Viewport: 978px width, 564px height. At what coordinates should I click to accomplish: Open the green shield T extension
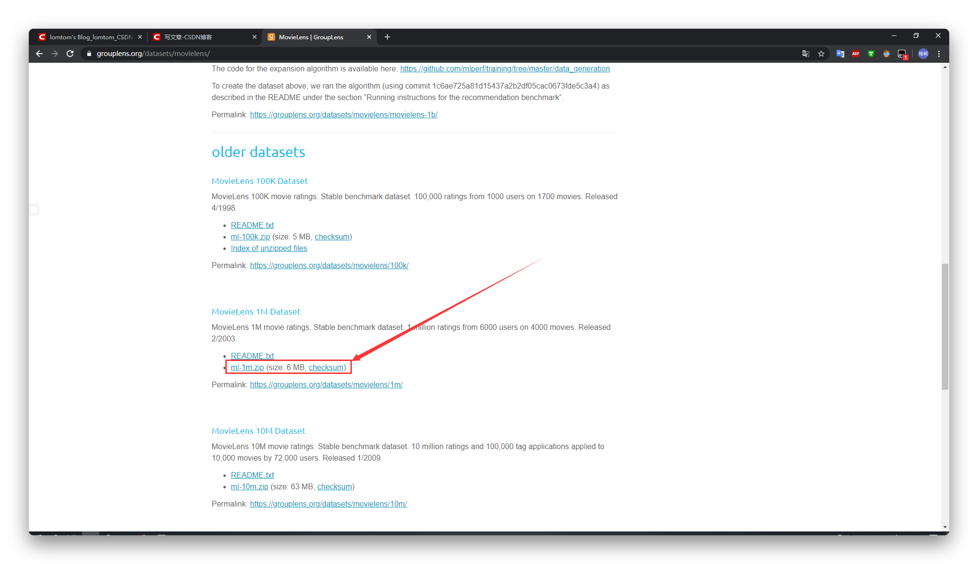click(x=871, y=54)
